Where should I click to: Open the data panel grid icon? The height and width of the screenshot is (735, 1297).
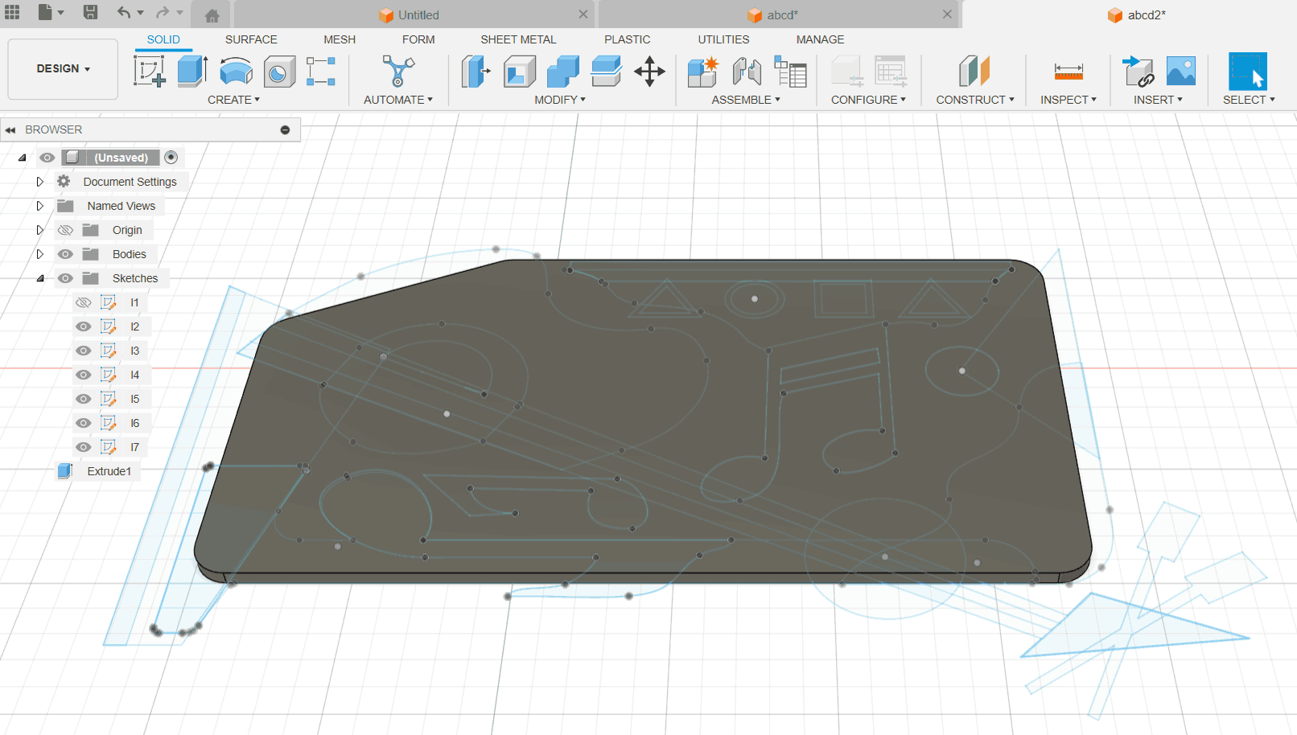click(12, 12)
